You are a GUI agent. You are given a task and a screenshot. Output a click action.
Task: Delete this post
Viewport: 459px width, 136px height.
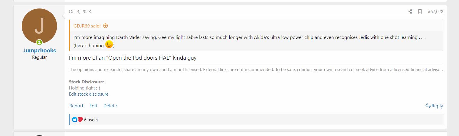click(x=110, y=106)
